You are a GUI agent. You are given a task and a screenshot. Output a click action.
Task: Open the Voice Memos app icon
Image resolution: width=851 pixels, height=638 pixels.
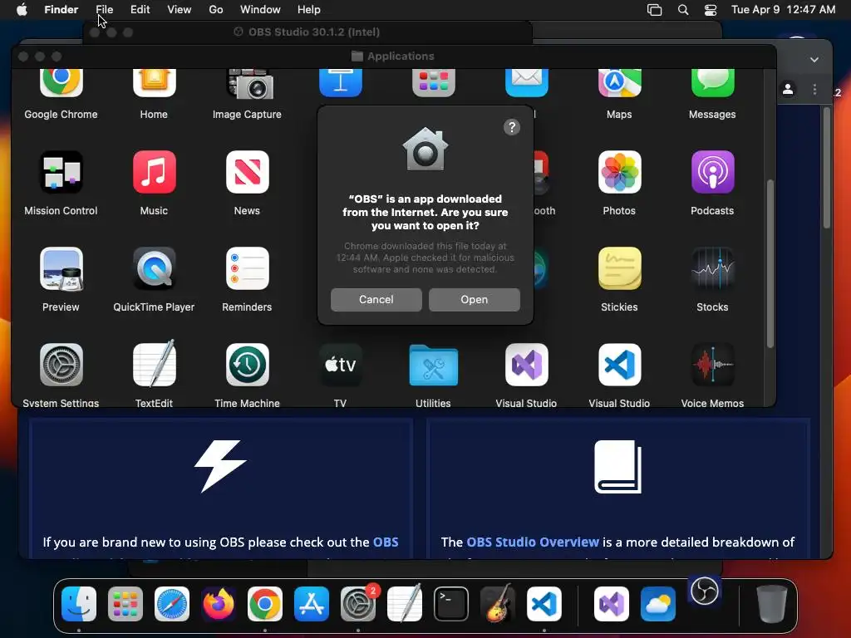tap(712, 365)
